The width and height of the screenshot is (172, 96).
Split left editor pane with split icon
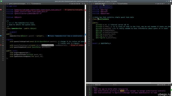click(83, 4)
